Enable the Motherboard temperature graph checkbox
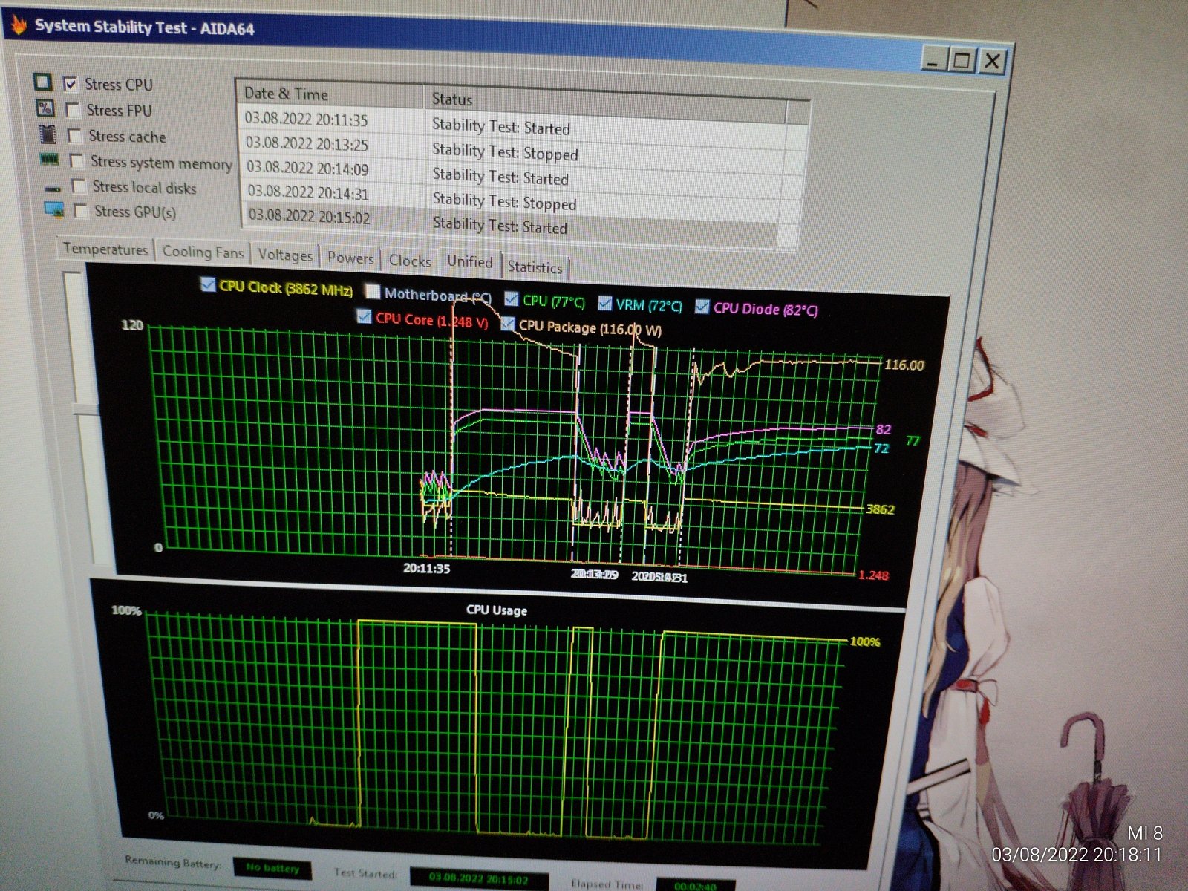 tap(373, 292)
